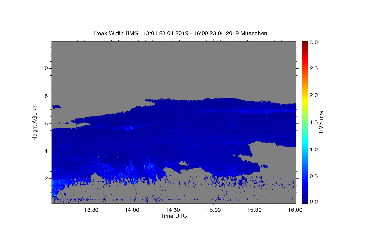
Task: Click the height tick label 10
Action: (45, 68)
